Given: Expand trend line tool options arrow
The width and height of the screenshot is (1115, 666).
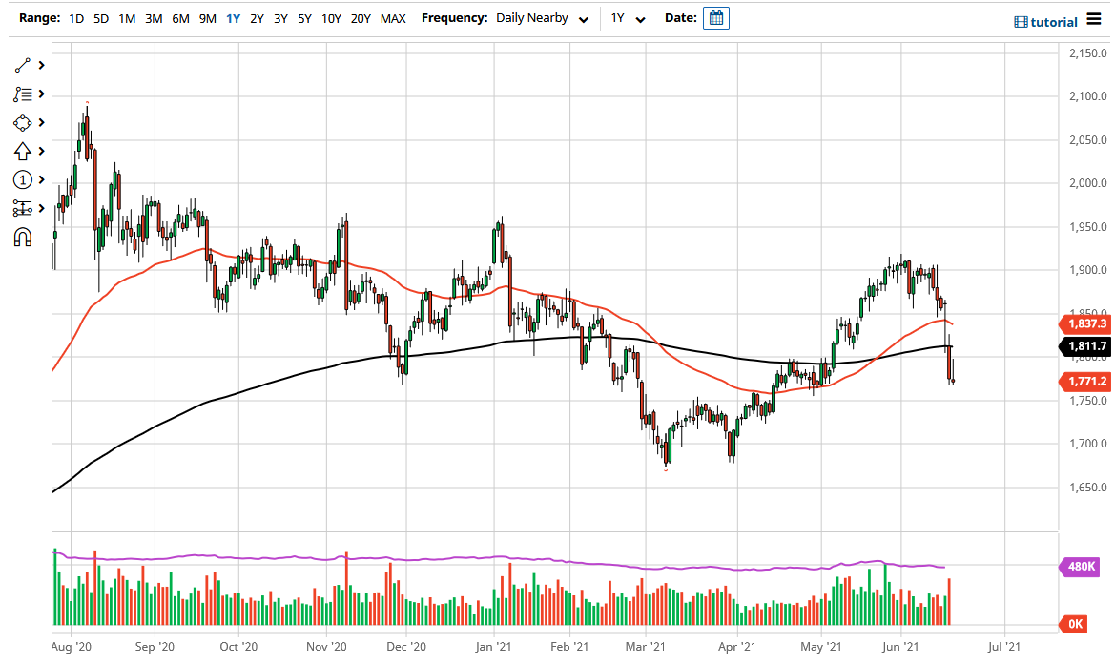Looking at the screenshot, I should point(41,66).
